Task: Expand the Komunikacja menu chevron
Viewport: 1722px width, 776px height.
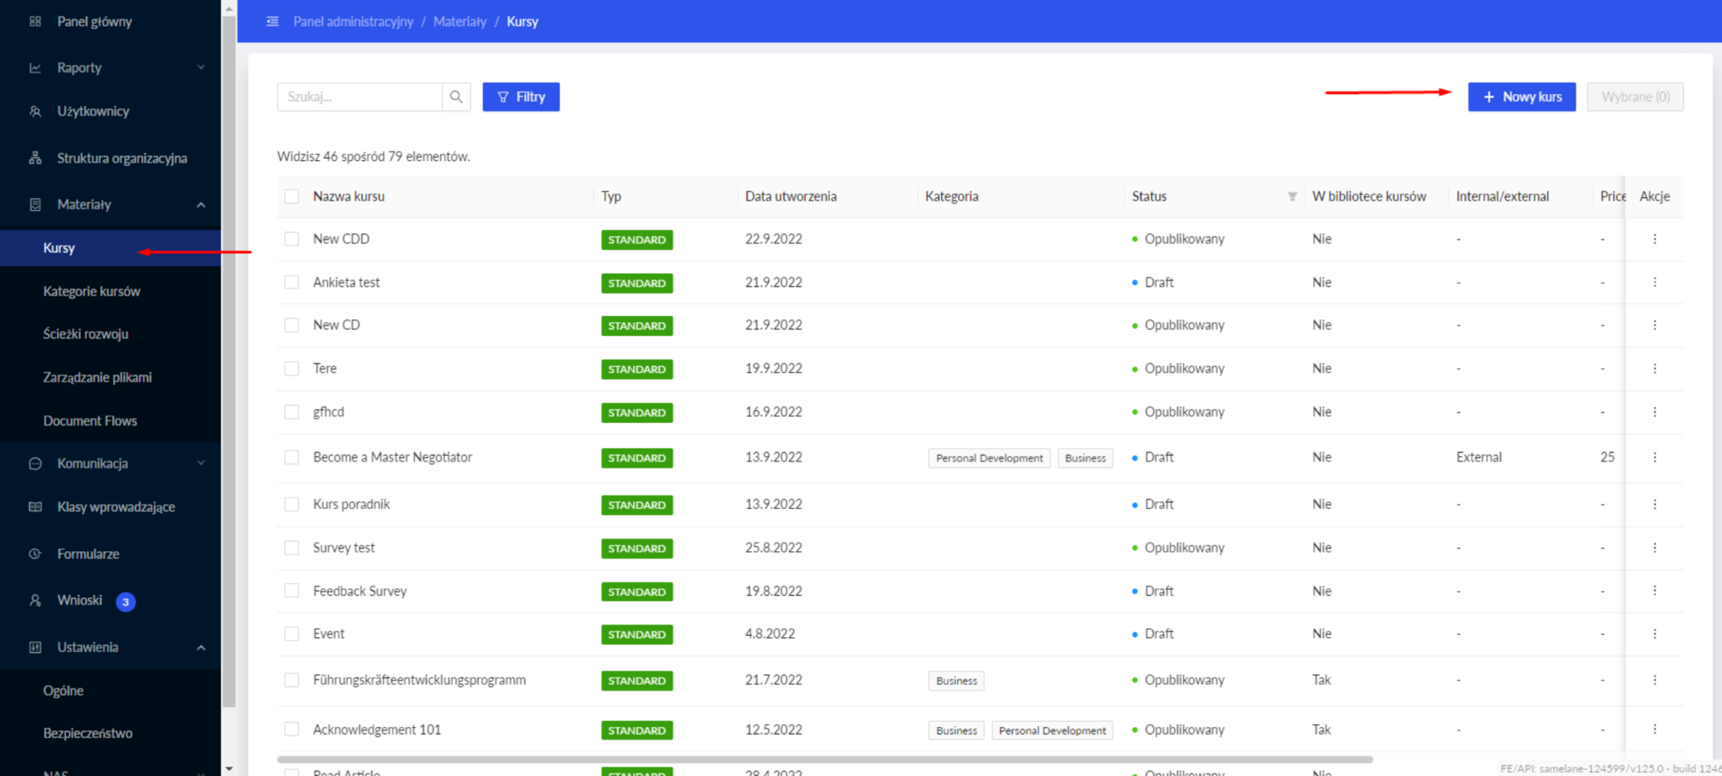Action: click(201, 463)
